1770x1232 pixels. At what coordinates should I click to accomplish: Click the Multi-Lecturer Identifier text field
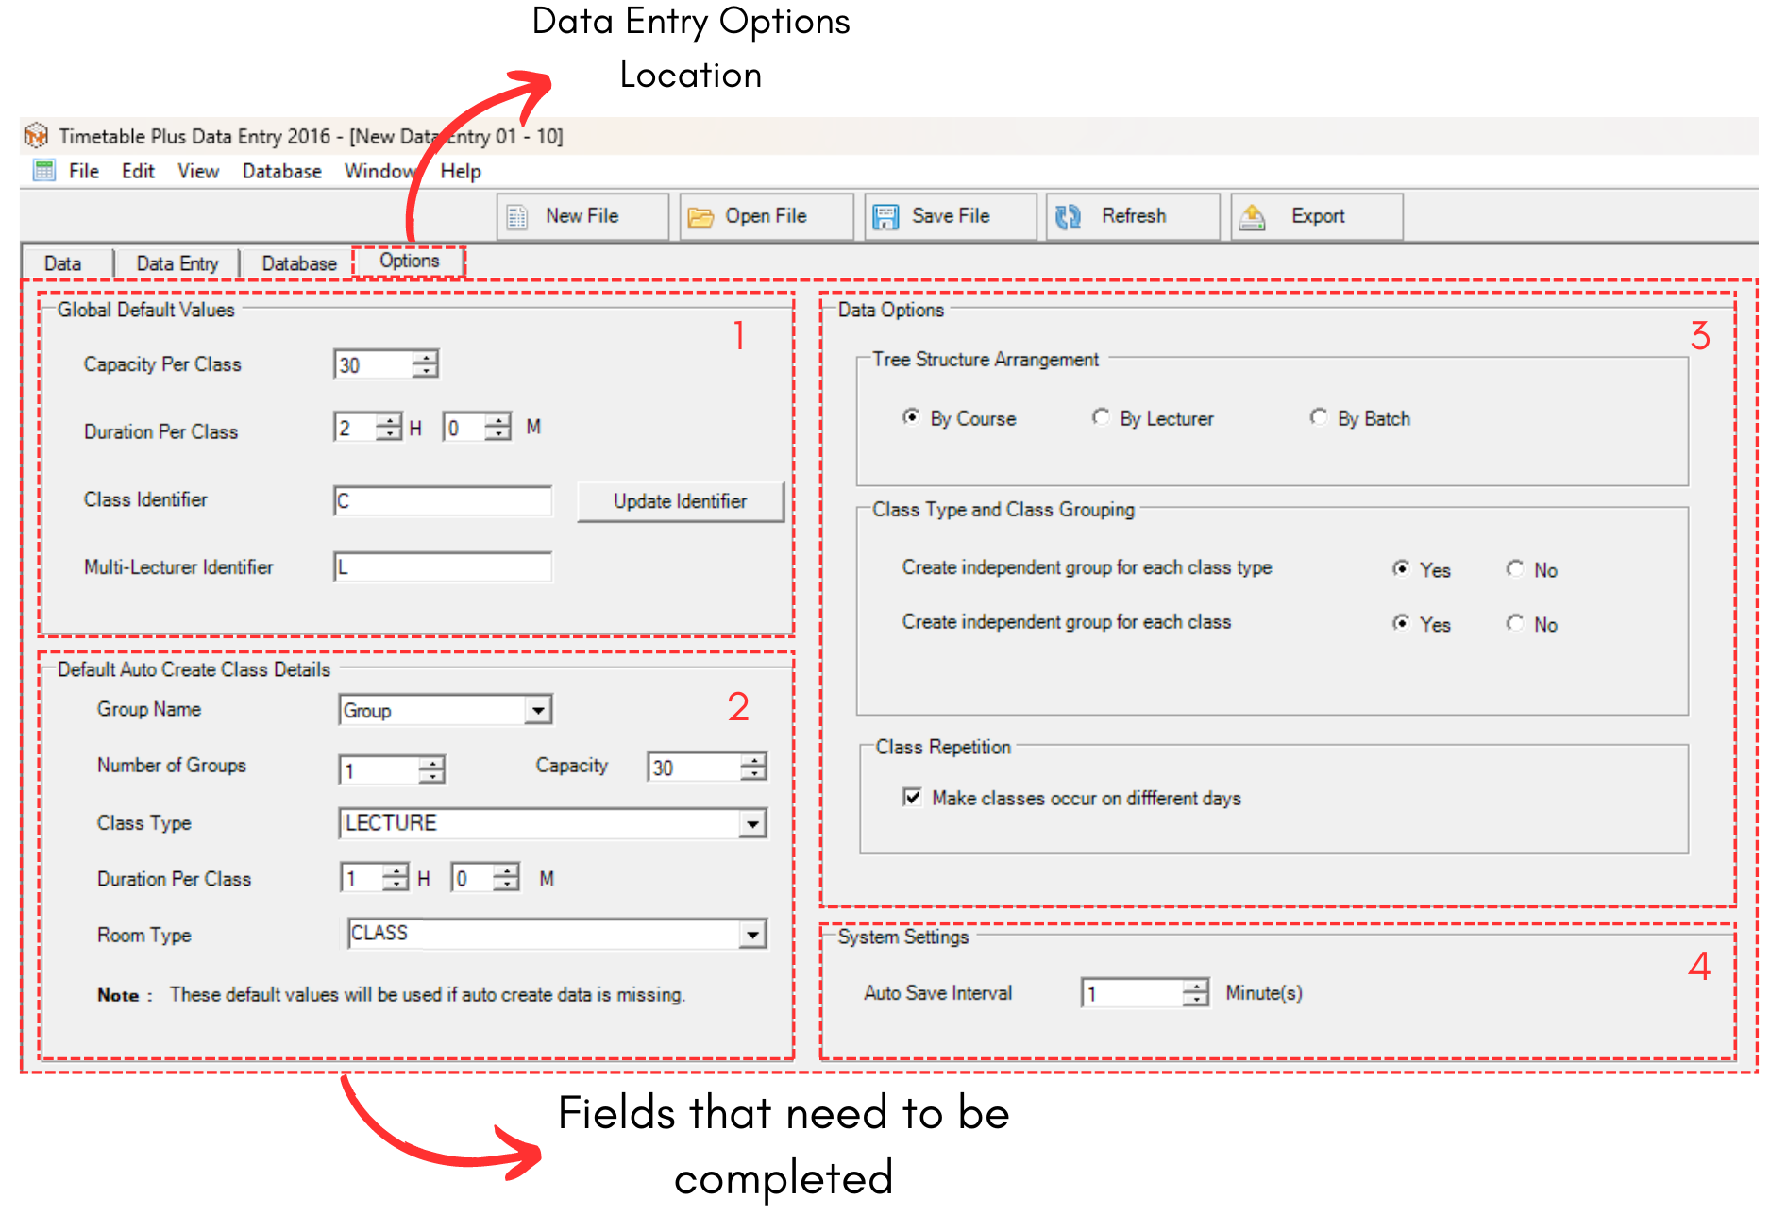click(443, 567)
